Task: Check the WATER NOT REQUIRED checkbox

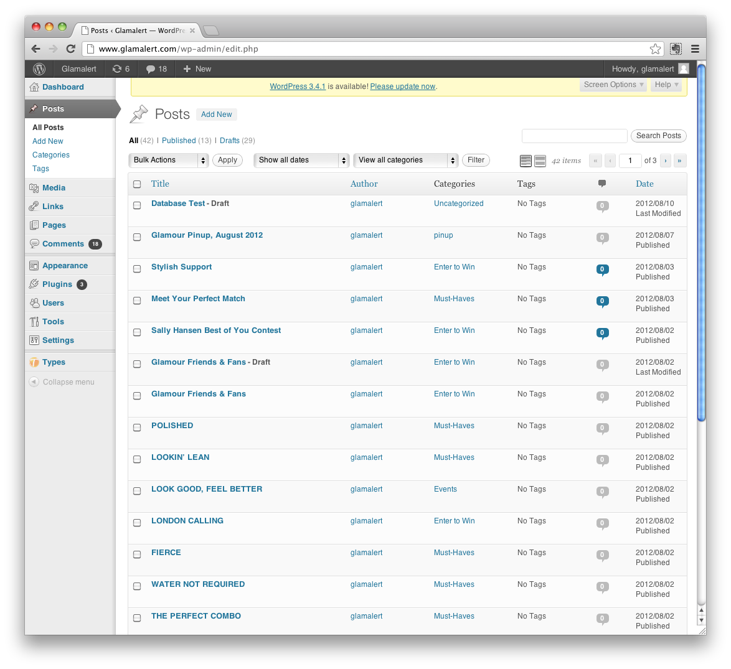Action: [x=137, y=586]
